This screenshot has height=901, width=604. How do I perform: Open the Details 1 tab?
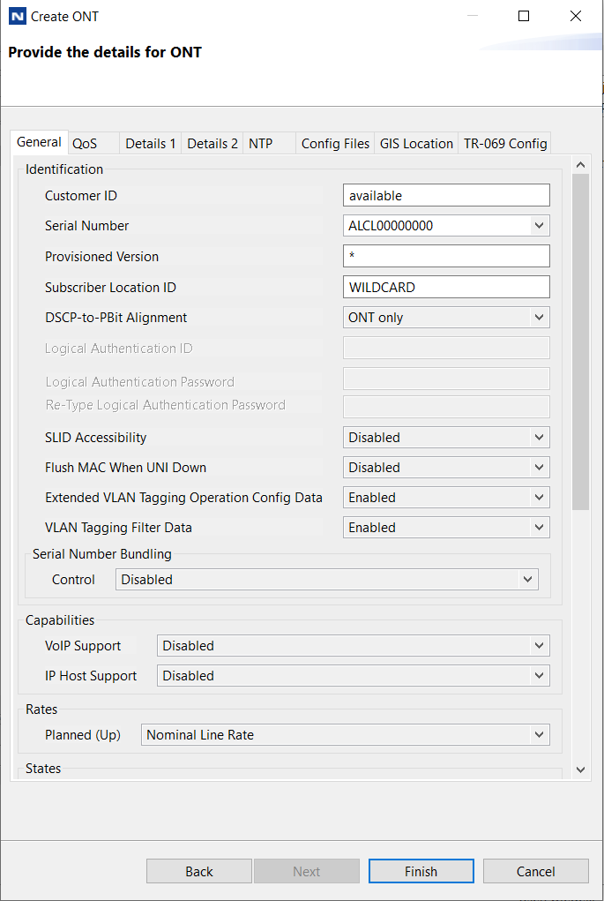pyautogui.click(x=151, y=144)
